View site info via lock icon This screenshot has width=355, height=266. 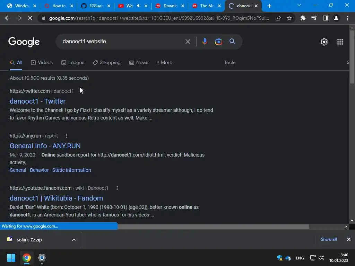pyautogui.click(x=44, y=18)
